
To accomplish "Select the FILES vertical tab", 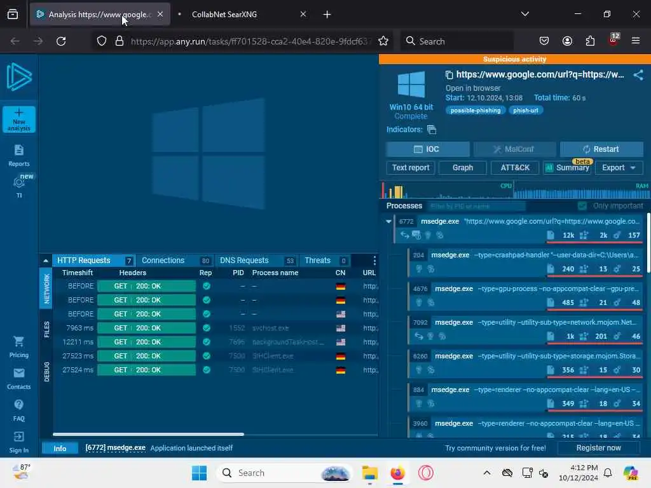I will coord(46,330).
